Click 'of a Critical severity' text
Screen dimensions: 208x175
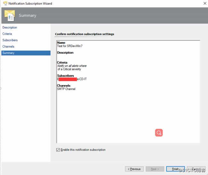(x=69, y=69)
